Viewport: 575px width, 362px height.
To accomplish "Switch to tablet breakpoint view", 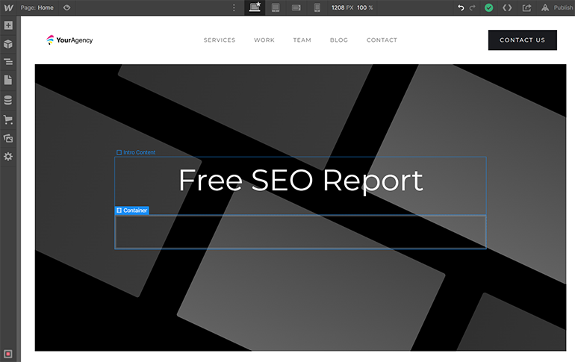I will point(276,7).
